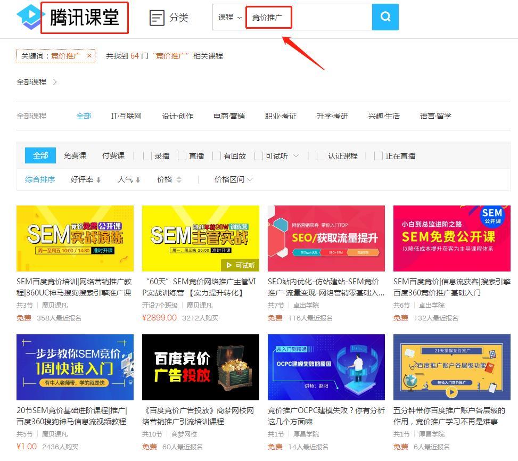Select the 职业·考证 category
This screenshot has height=461, width=518.
(x=281, y=116)
